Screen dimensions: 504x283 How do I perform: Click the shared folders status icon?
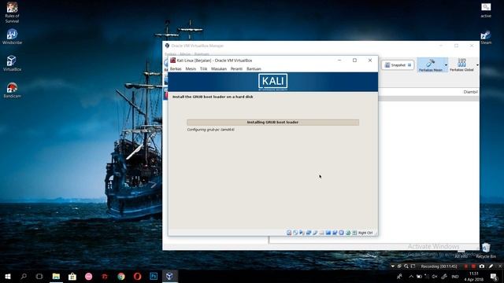click(x=321, y=233)
